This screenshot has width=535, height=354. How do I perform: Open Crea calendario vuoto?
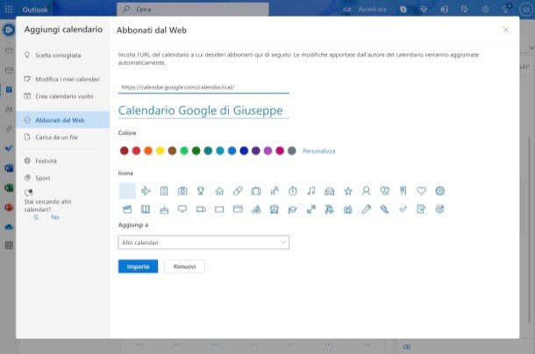[63, 96]
